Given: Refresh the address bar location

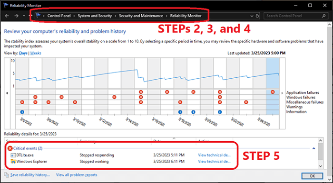Looking at the screenshot, I should pos(257,16).
